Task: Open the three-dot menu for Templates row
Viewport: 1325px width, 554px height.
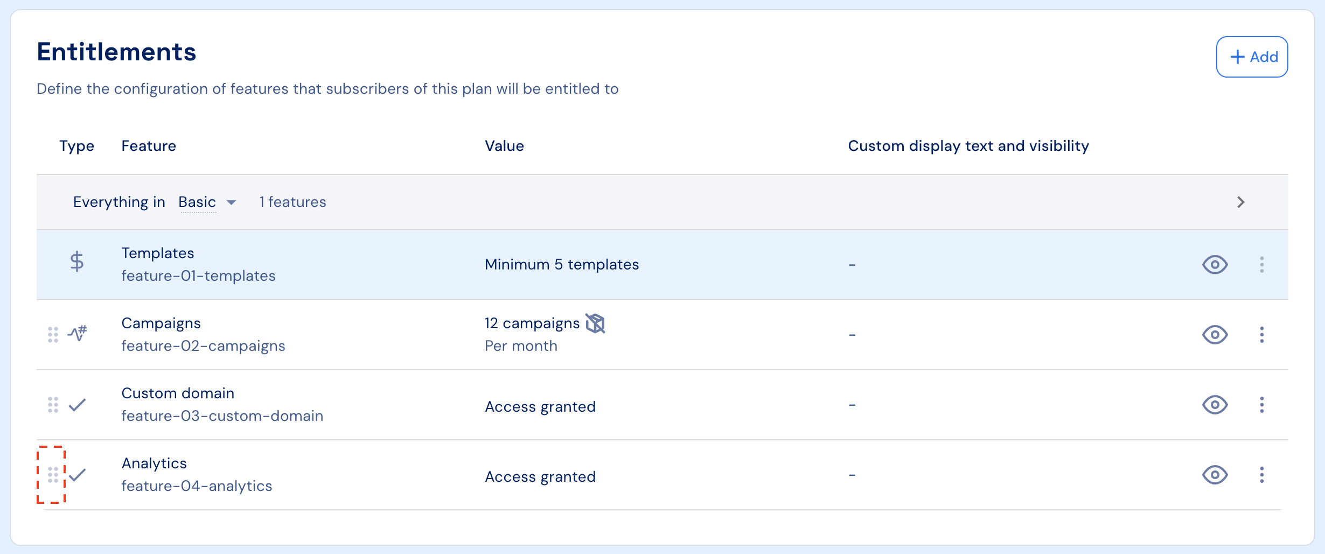Action: pyautogui.click(x=1262, y=265)
